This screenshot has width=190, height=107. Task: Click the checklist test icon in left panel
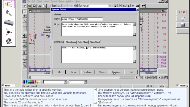click(x=9, y=41)
